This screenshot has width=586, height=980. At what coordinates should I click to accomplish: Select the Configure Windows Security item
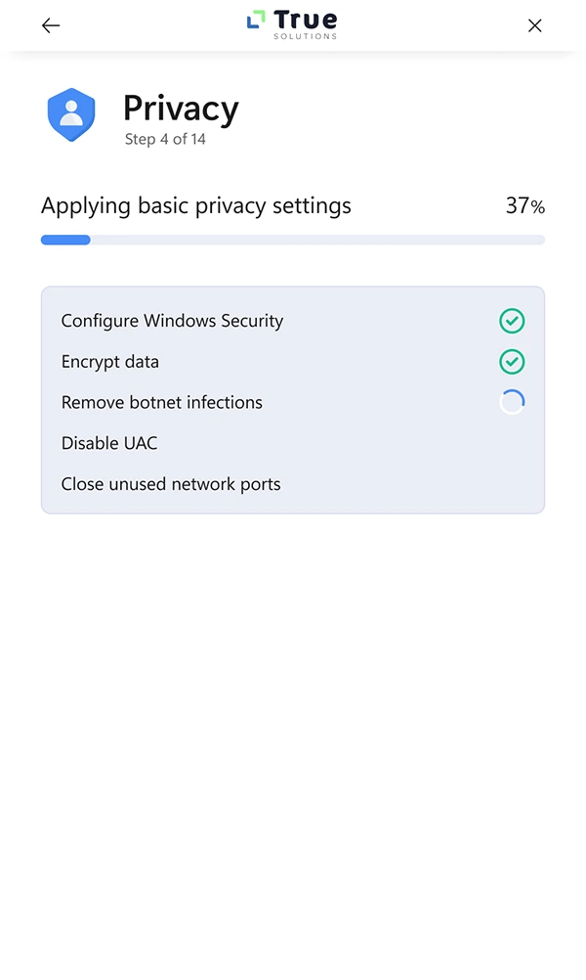(172, 321)
